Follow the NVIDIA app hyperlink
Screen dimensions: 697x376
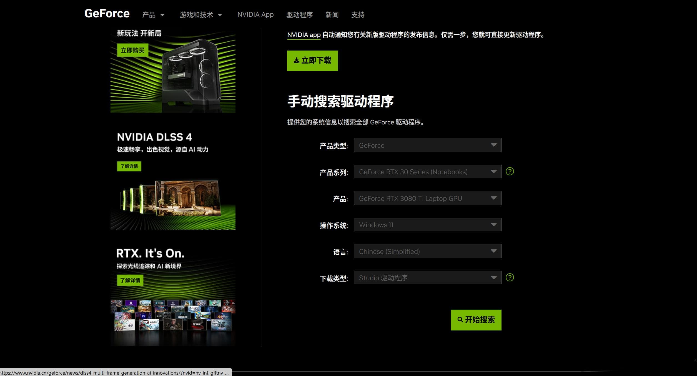[304, 35]
